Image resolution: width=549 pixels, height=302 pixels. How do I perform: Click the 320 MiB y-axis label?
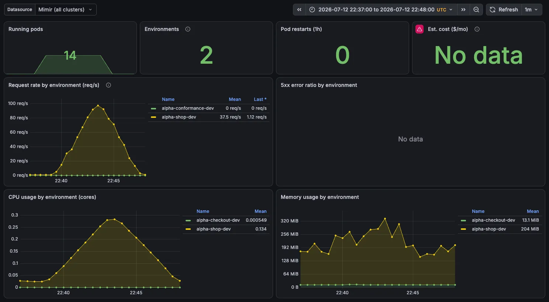290,221
